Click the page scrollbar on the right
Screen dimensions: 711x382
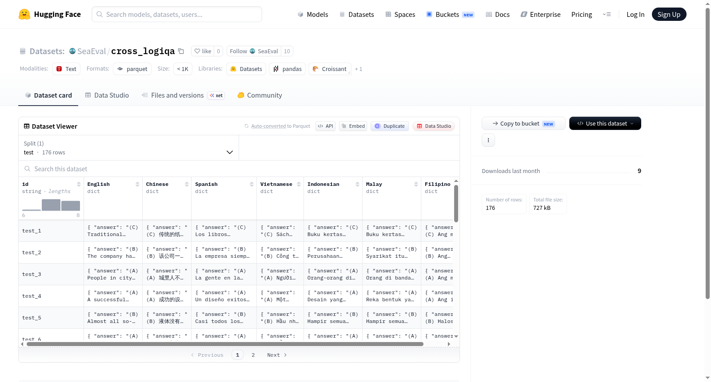pos(707,153)
